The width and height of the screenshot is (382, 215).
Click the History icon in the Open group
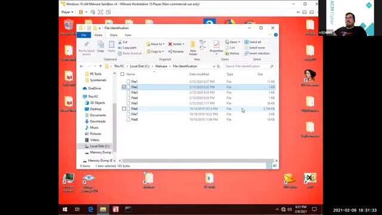(x=227, y=53)
